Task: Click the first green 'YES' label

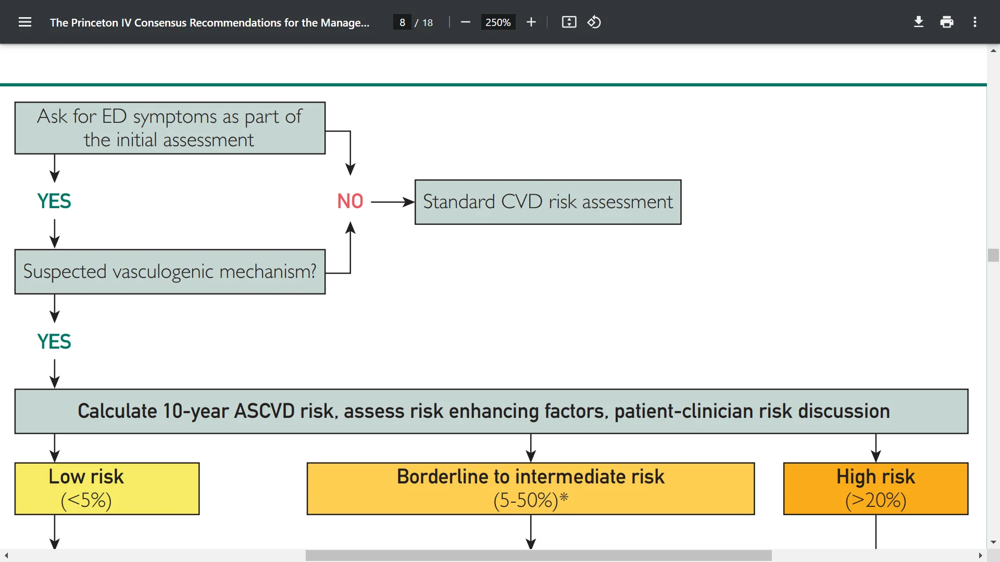Action: point(54,201)
